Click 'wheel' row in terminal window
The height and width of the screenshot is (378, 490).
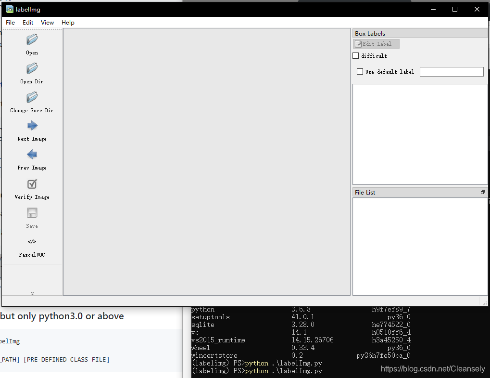(301, 348)
